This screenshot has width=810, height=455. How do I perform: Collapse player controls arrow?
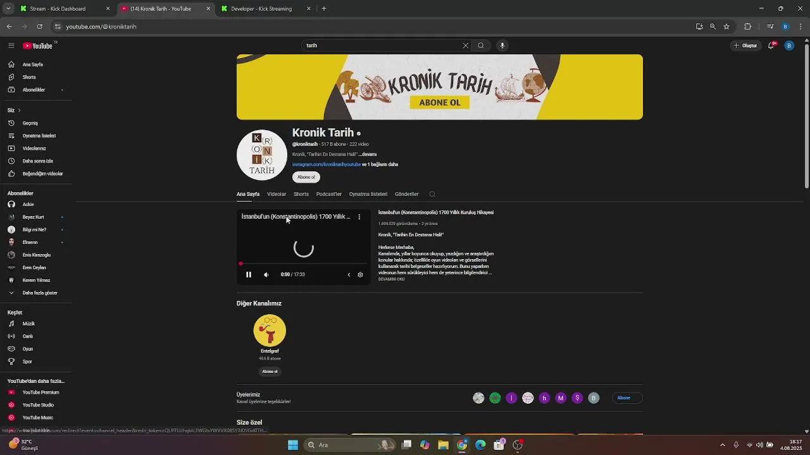pyautogui.click(x=349, y=274)
